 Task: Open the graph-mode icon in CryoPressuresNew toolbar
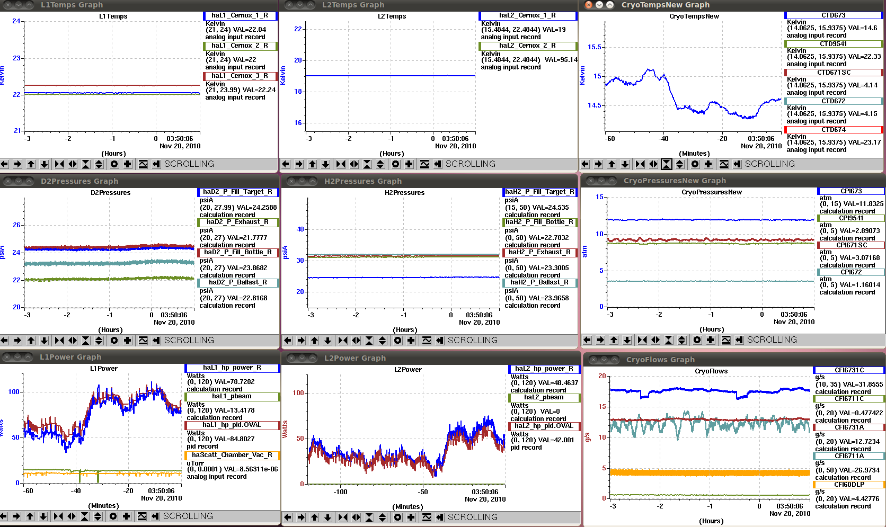pos(726,340)
